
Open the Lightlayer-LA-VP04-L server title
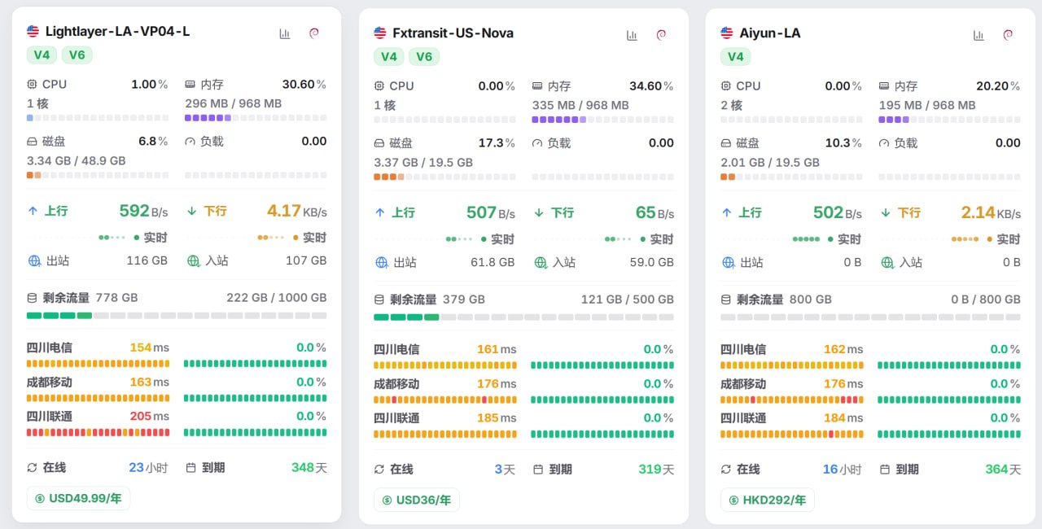[x=117, y=32]
